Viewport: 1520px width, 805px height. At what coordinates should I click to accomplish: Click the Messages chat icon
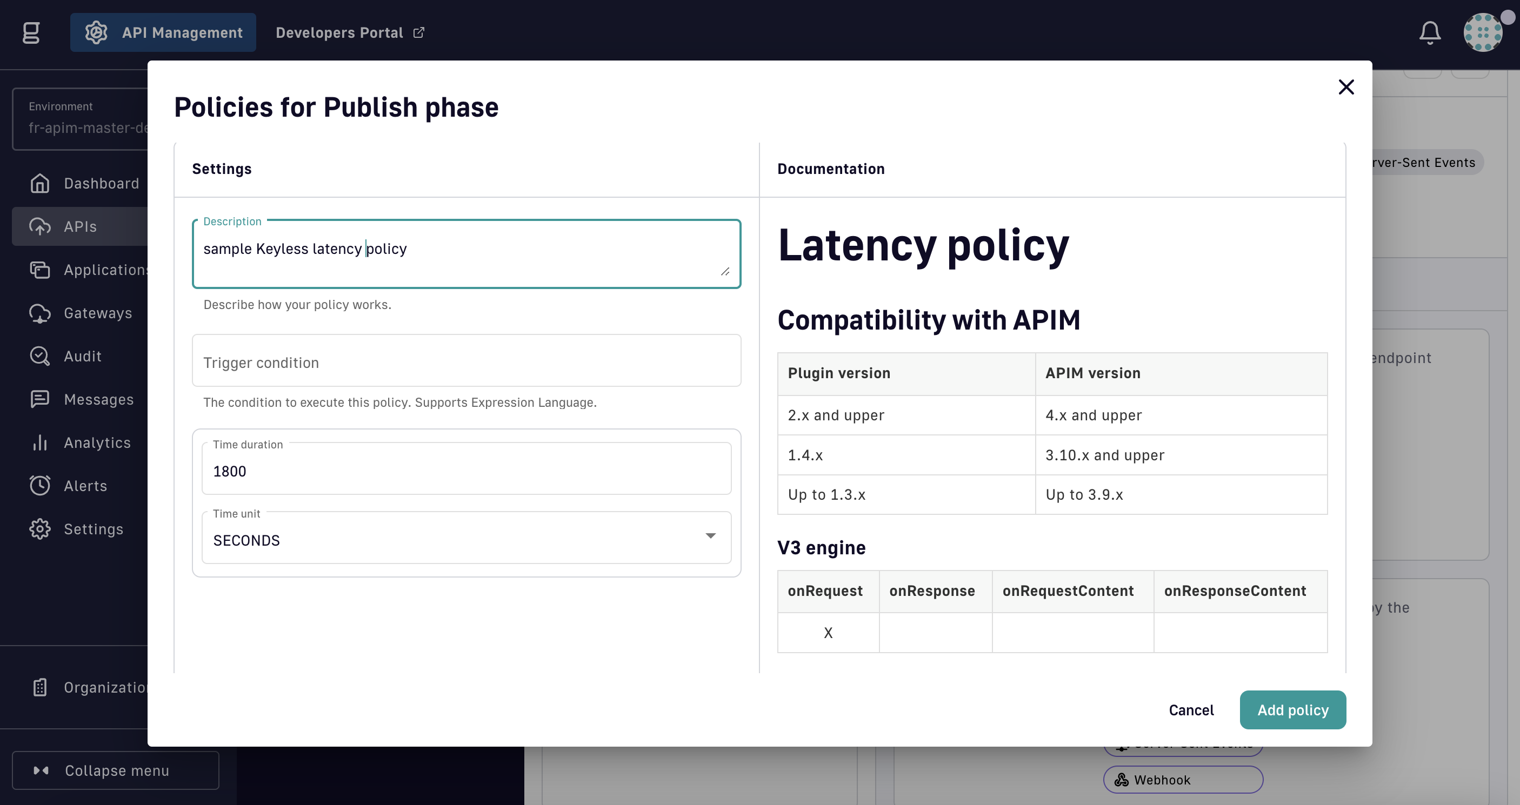(x=39, y=399)
